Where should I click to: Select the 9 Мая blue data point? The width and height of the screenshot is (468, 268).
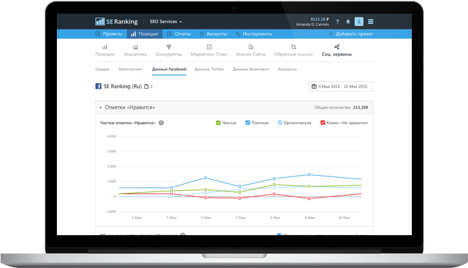coord(309,174)
